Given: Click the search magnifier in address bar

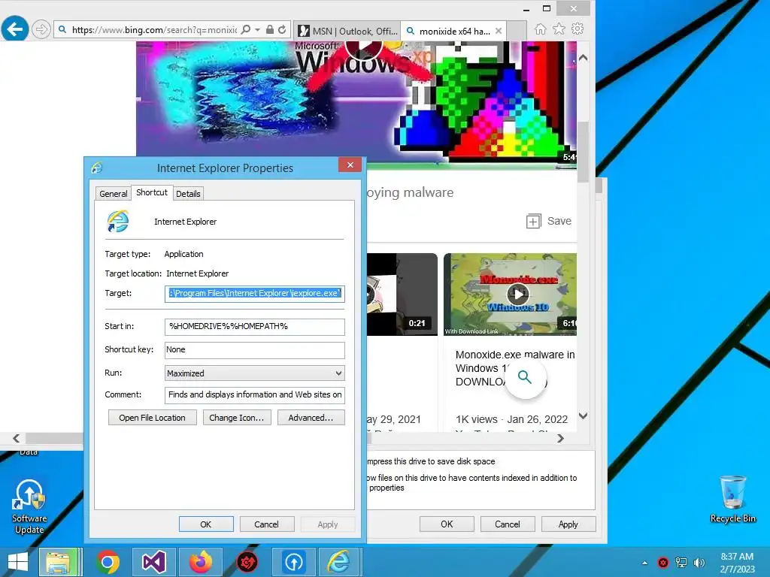Looking at the screenshot, I should tap(246, 29).
